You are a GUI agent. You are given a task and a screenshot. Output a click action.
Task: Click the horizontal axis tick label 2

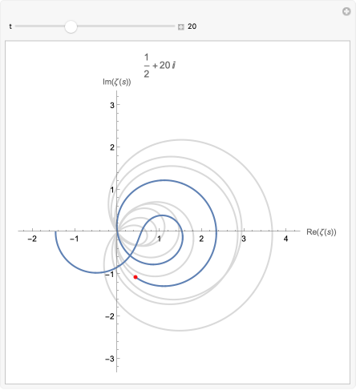click(x=201, y=239)
